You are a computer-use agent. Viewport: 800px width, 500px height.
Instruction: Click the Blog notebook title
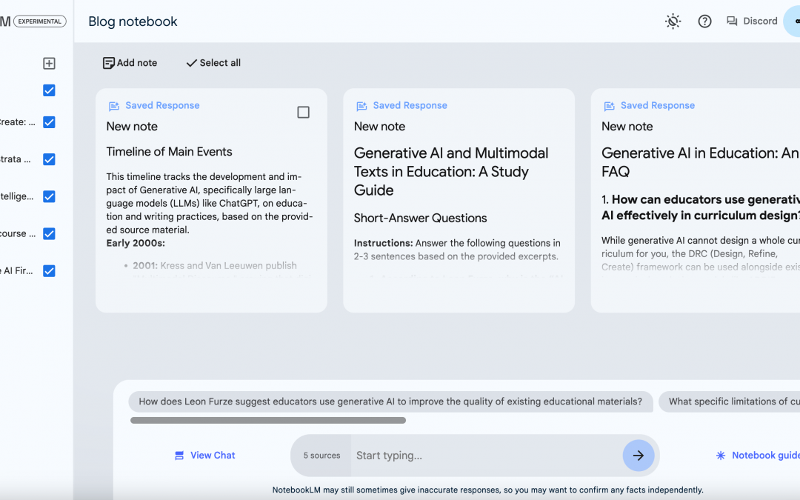[133, 21]
